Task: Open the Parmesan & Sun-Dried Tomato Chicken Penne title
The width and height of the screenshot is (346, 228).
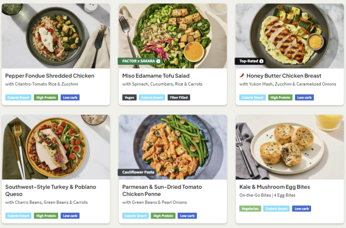Action: tap(163, 190)
